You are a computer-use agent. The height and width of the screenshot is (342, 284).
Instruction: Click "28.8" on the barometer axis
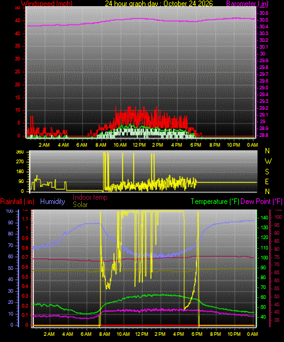[x=264, y=135]
